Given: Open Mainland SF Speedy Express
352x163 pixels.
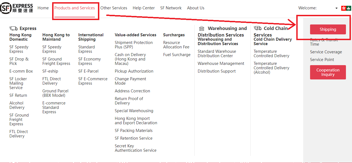Looking at the screenshot, I should click(x=52, y=49).
